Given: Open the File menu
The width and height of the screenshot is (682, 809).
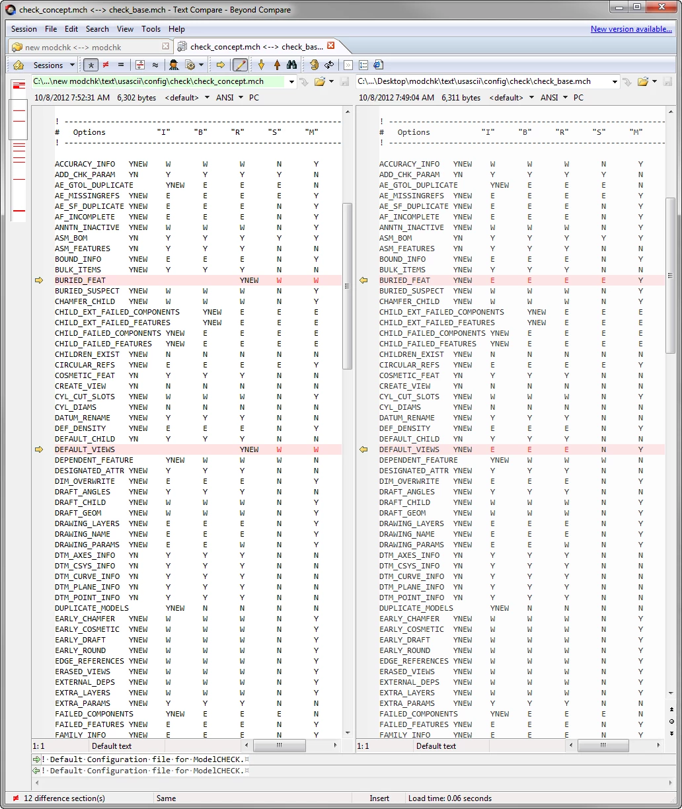Looking at the screenshot, I should [51, 29].
